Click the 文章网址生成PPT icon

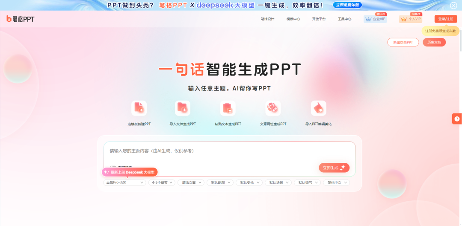pos(273,108)
